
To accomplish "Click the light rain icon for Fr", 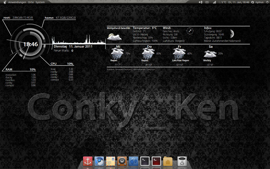I will (179, 53).
